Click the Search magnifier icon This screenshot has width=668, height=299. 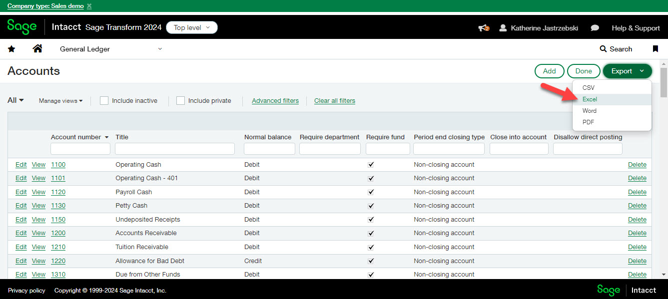click(603, 49)
